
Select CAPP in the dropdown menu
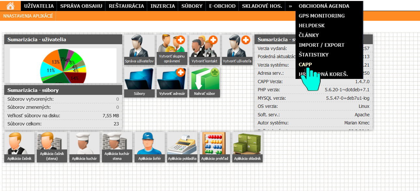tap(305, 64)
